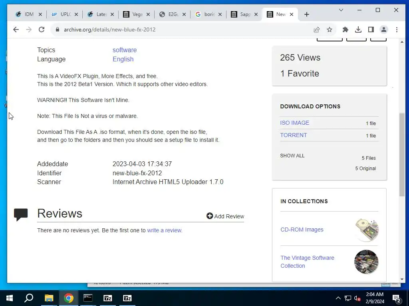Click SHOW ALL download files
The width and height of the screenshot is (409, 306).
pos(292,156)
